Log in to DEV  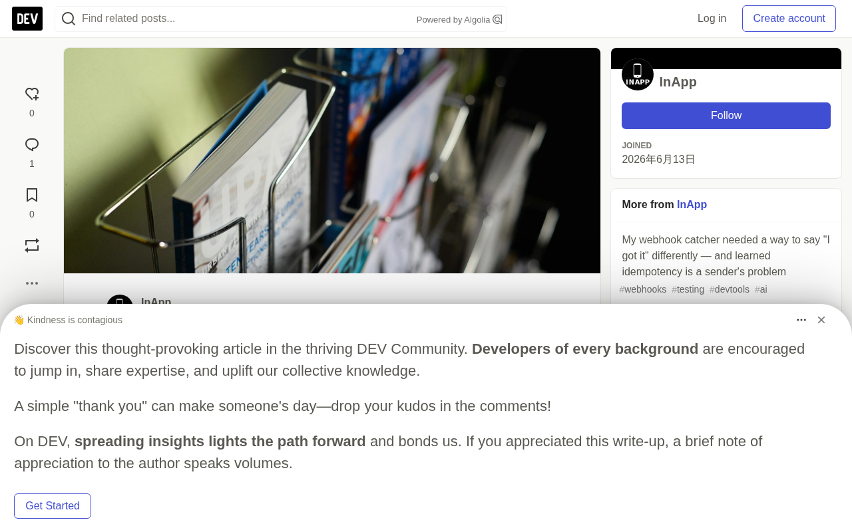coord(712,19)
